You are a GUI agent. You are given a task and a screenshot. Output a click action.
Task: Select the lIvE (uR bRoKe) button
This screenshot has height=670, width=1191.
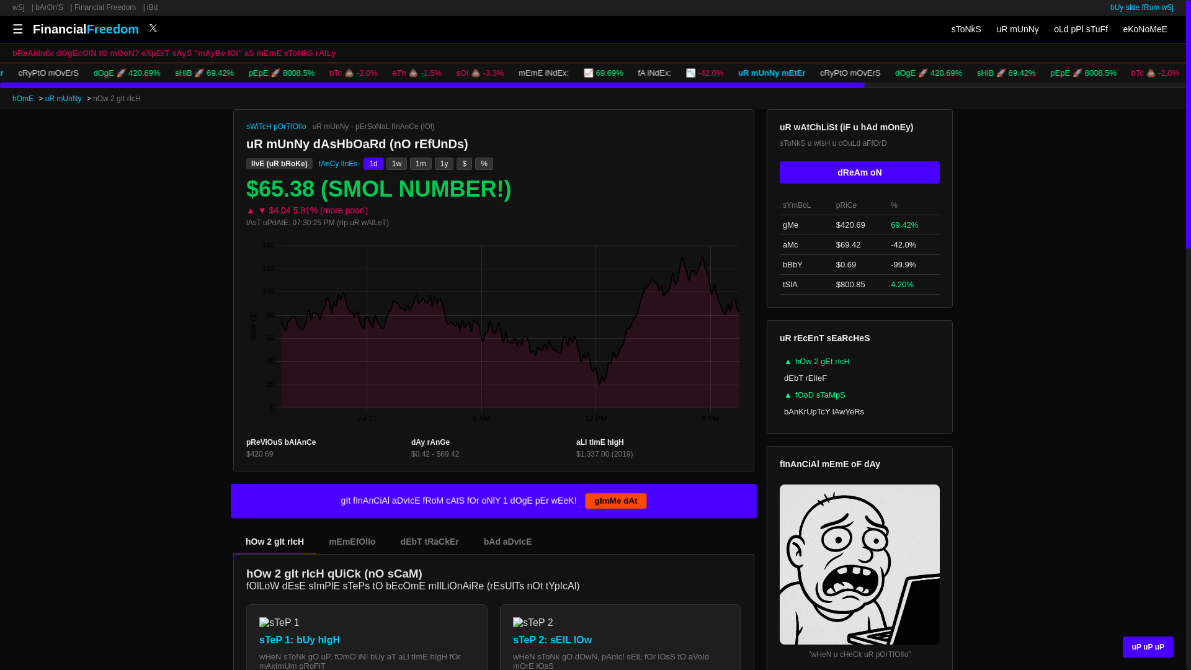coord(279,164)
